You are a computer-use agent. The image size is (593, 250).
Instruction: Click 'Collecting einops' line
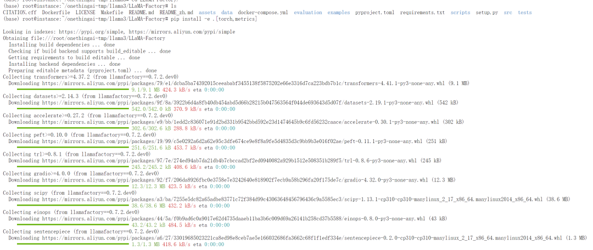[71, 212]
